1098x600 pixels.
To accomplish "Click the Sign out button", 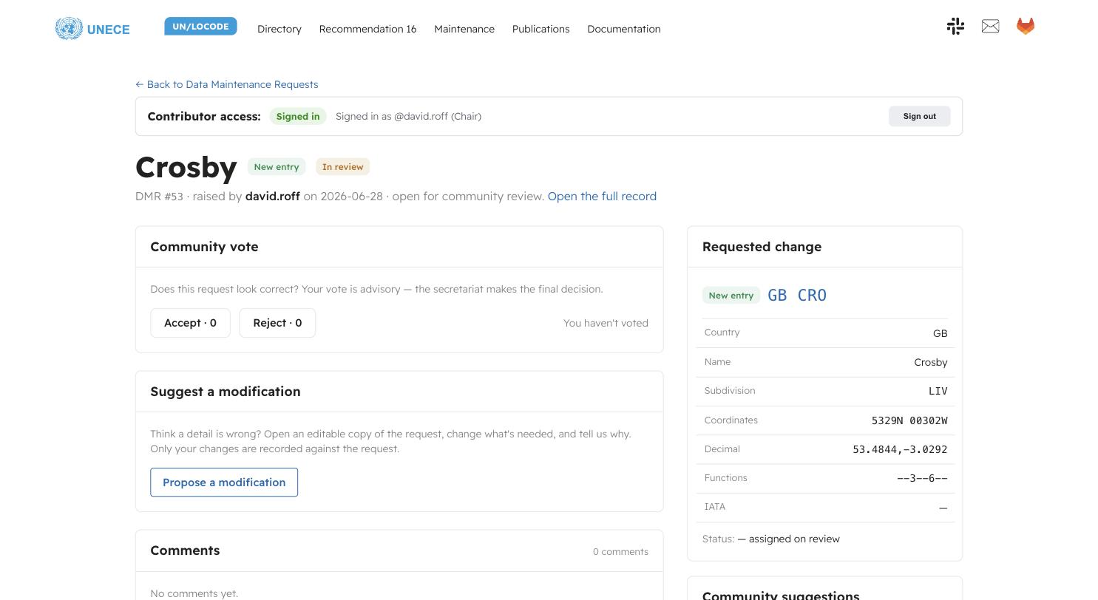I will coord(919,116).
